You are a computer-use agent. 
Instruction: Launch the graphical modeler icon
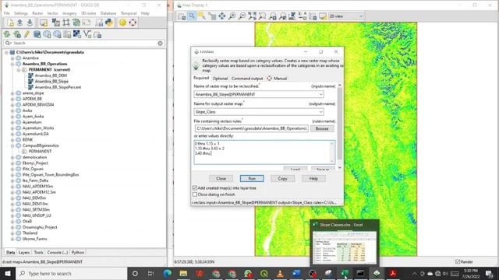pyautogui.click(x=76, y=23)
